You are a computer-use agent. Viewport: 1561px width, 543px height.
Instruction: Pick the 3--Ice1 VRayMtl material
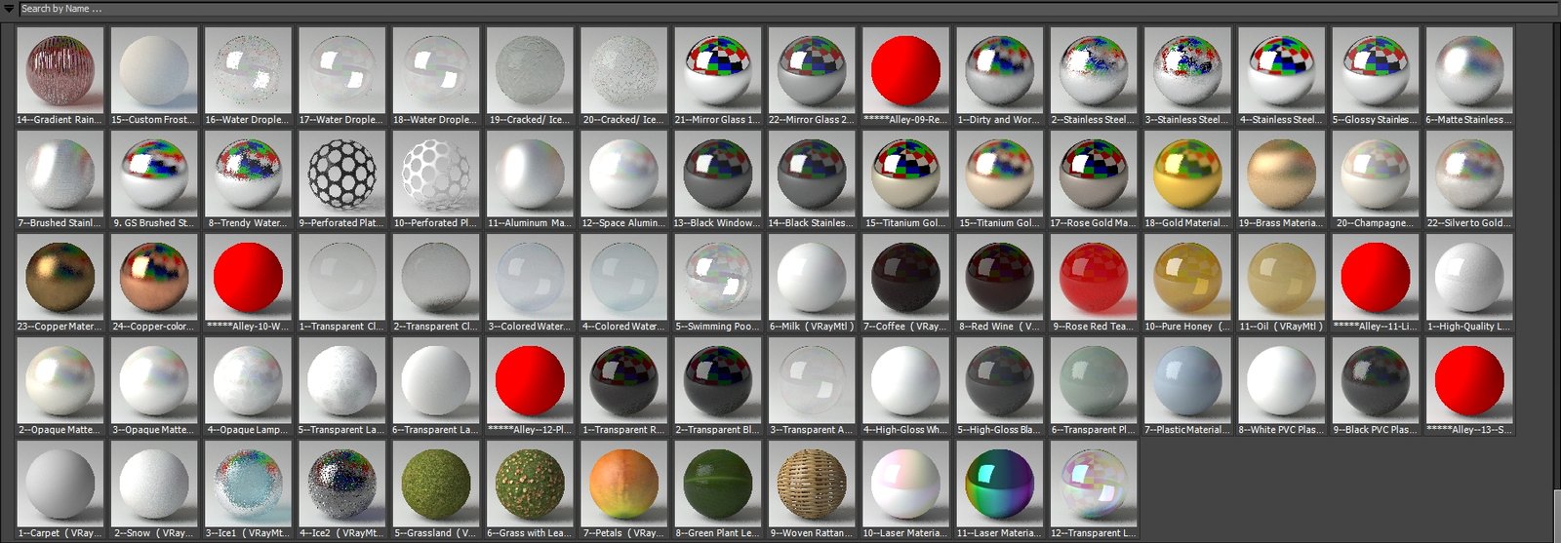248,485
